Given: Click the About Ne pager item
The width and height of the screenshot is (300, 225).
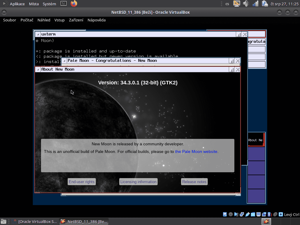Looking at the screenshot, I should [x=256, y=140].
